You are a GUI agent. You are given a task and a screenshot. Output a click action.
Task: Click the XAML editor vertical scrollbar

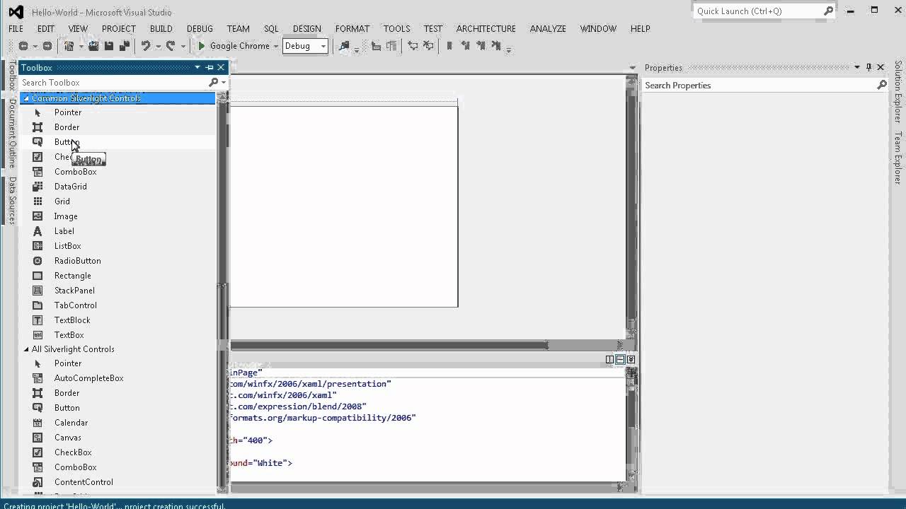[631, 424]
